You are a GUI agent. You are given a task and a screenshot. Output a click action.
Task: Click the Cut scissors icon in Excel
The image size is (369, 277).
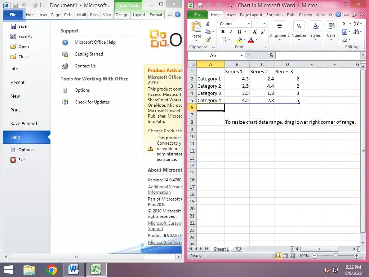pyautogui.click(x=208, y=24)
